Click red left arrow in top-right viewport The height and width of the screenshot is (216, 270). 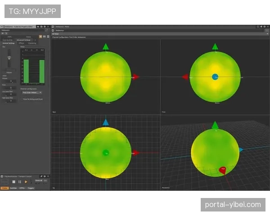pos(185,77)
